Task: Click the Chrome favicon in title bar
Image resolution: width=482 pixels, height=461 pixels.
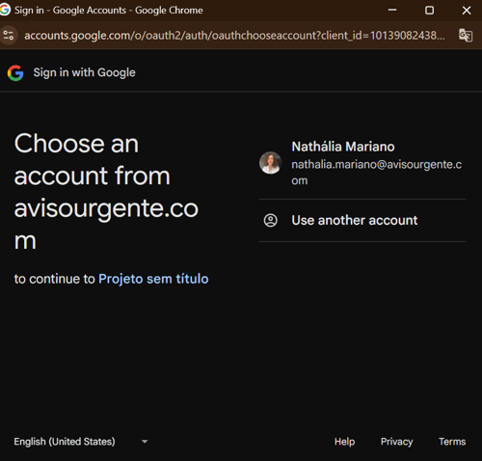Action: [5, 10]
